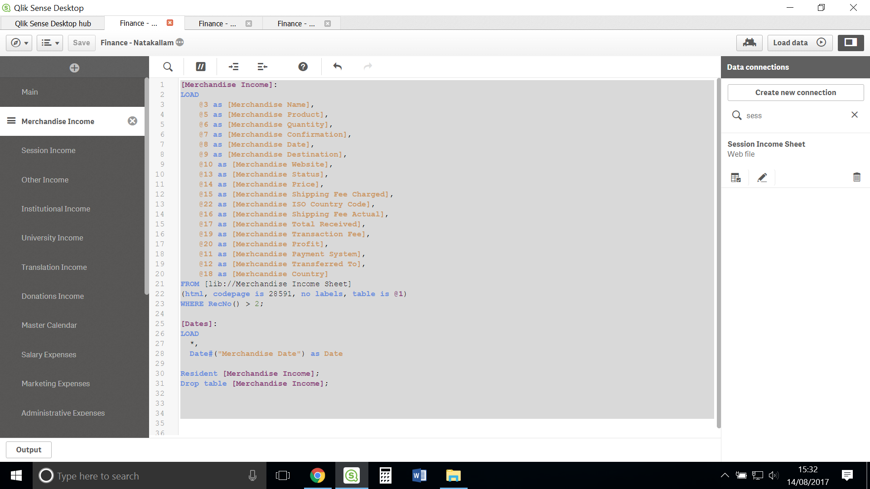Image resolution: width=870 pixels, height=489 pixels.
Task: Toggle the data connections panel
Action: pyautogui.click(x=851, y=43)
